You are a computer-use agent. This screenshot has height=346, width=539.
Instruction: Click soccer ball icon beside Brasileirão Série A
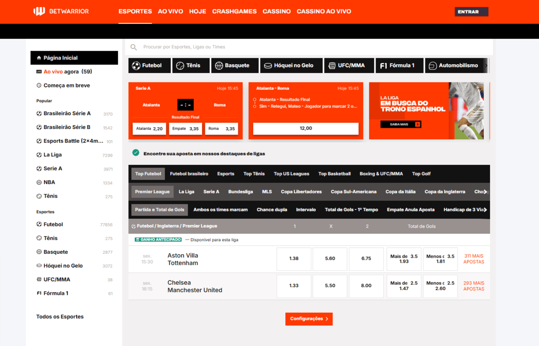[x=39, y=113]
